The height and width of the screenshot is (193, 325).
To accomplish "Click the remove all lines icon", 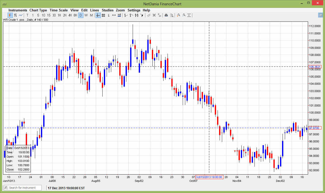I will point(159,15).
